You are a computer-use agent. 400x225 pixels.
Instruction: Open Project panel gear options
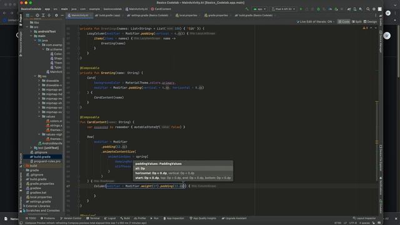point(56,15)
